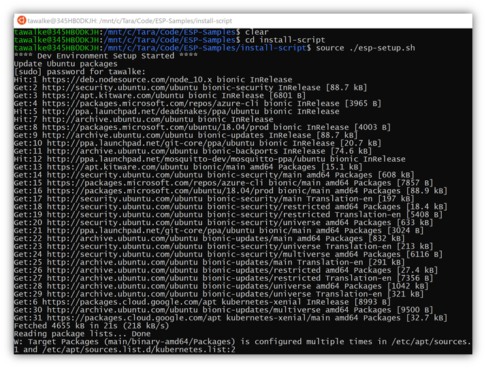Click the Get:15 azure-cli Packages line
Screen dimensions: 486x368
223,183
